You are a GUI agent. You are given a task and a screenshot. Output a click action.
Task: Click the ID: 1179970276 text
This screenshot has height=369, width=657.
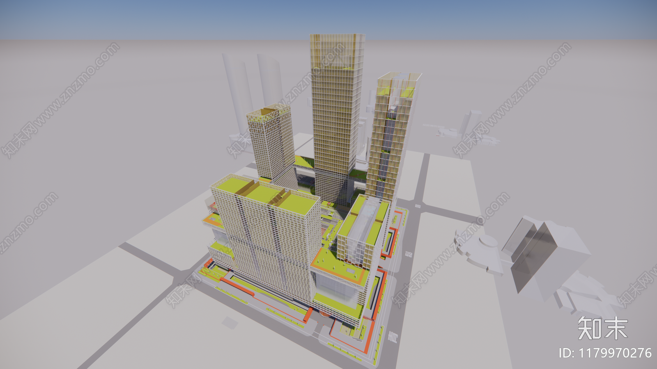(x=605, y=353)
